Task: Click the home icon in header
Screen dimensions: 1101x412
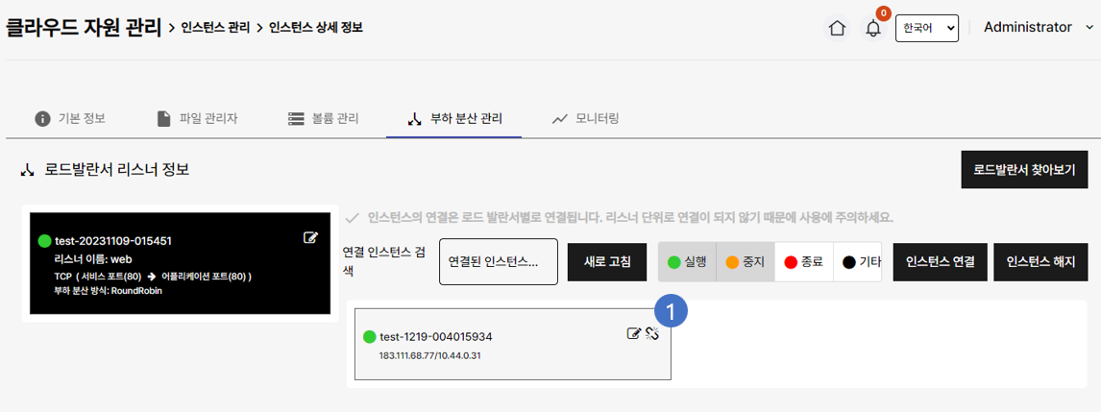Action: coord(838,28)
